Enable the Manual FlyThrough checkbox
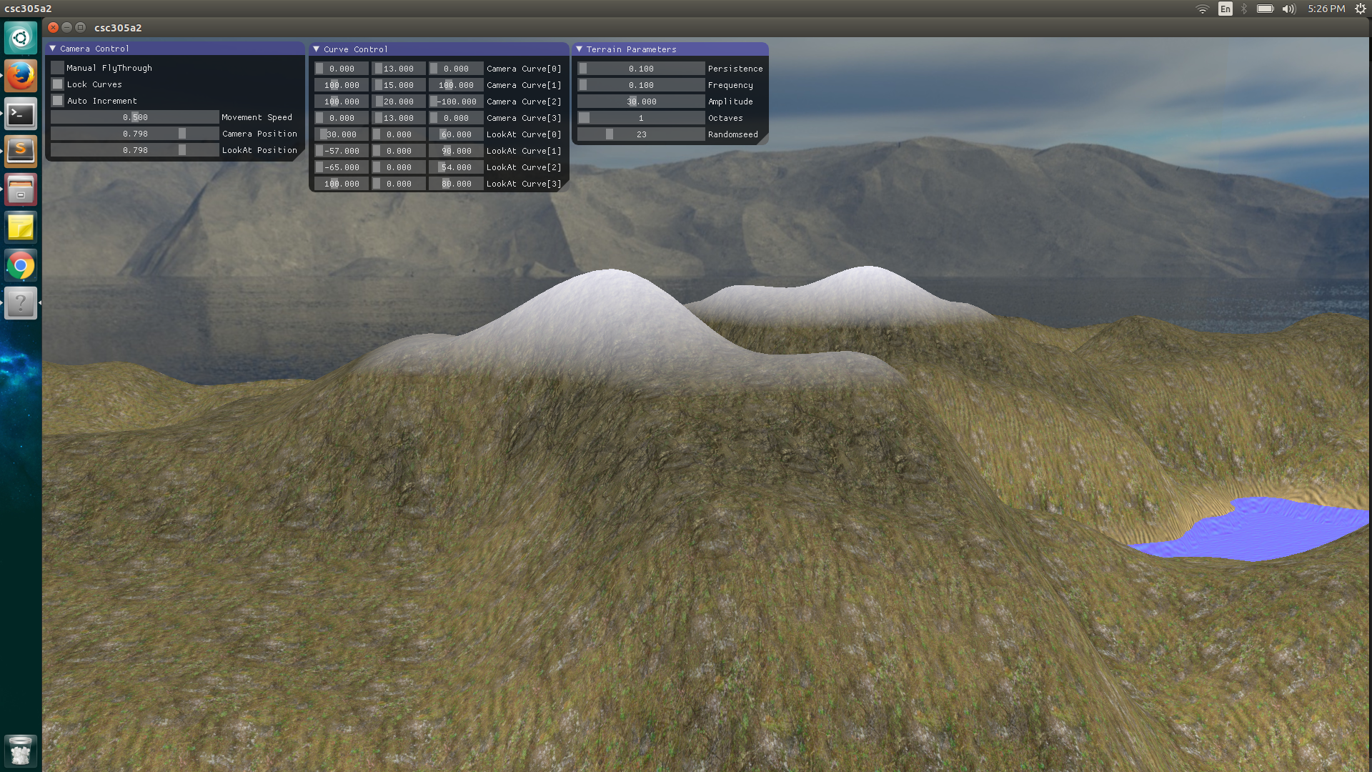Image resolution: width=1372 pixels, height=772 pixels. tap(58, 68)
